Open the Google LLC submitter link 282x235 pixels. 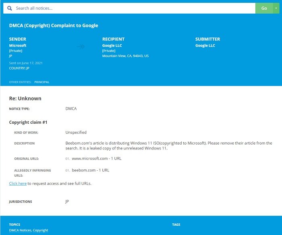point(205,45)
